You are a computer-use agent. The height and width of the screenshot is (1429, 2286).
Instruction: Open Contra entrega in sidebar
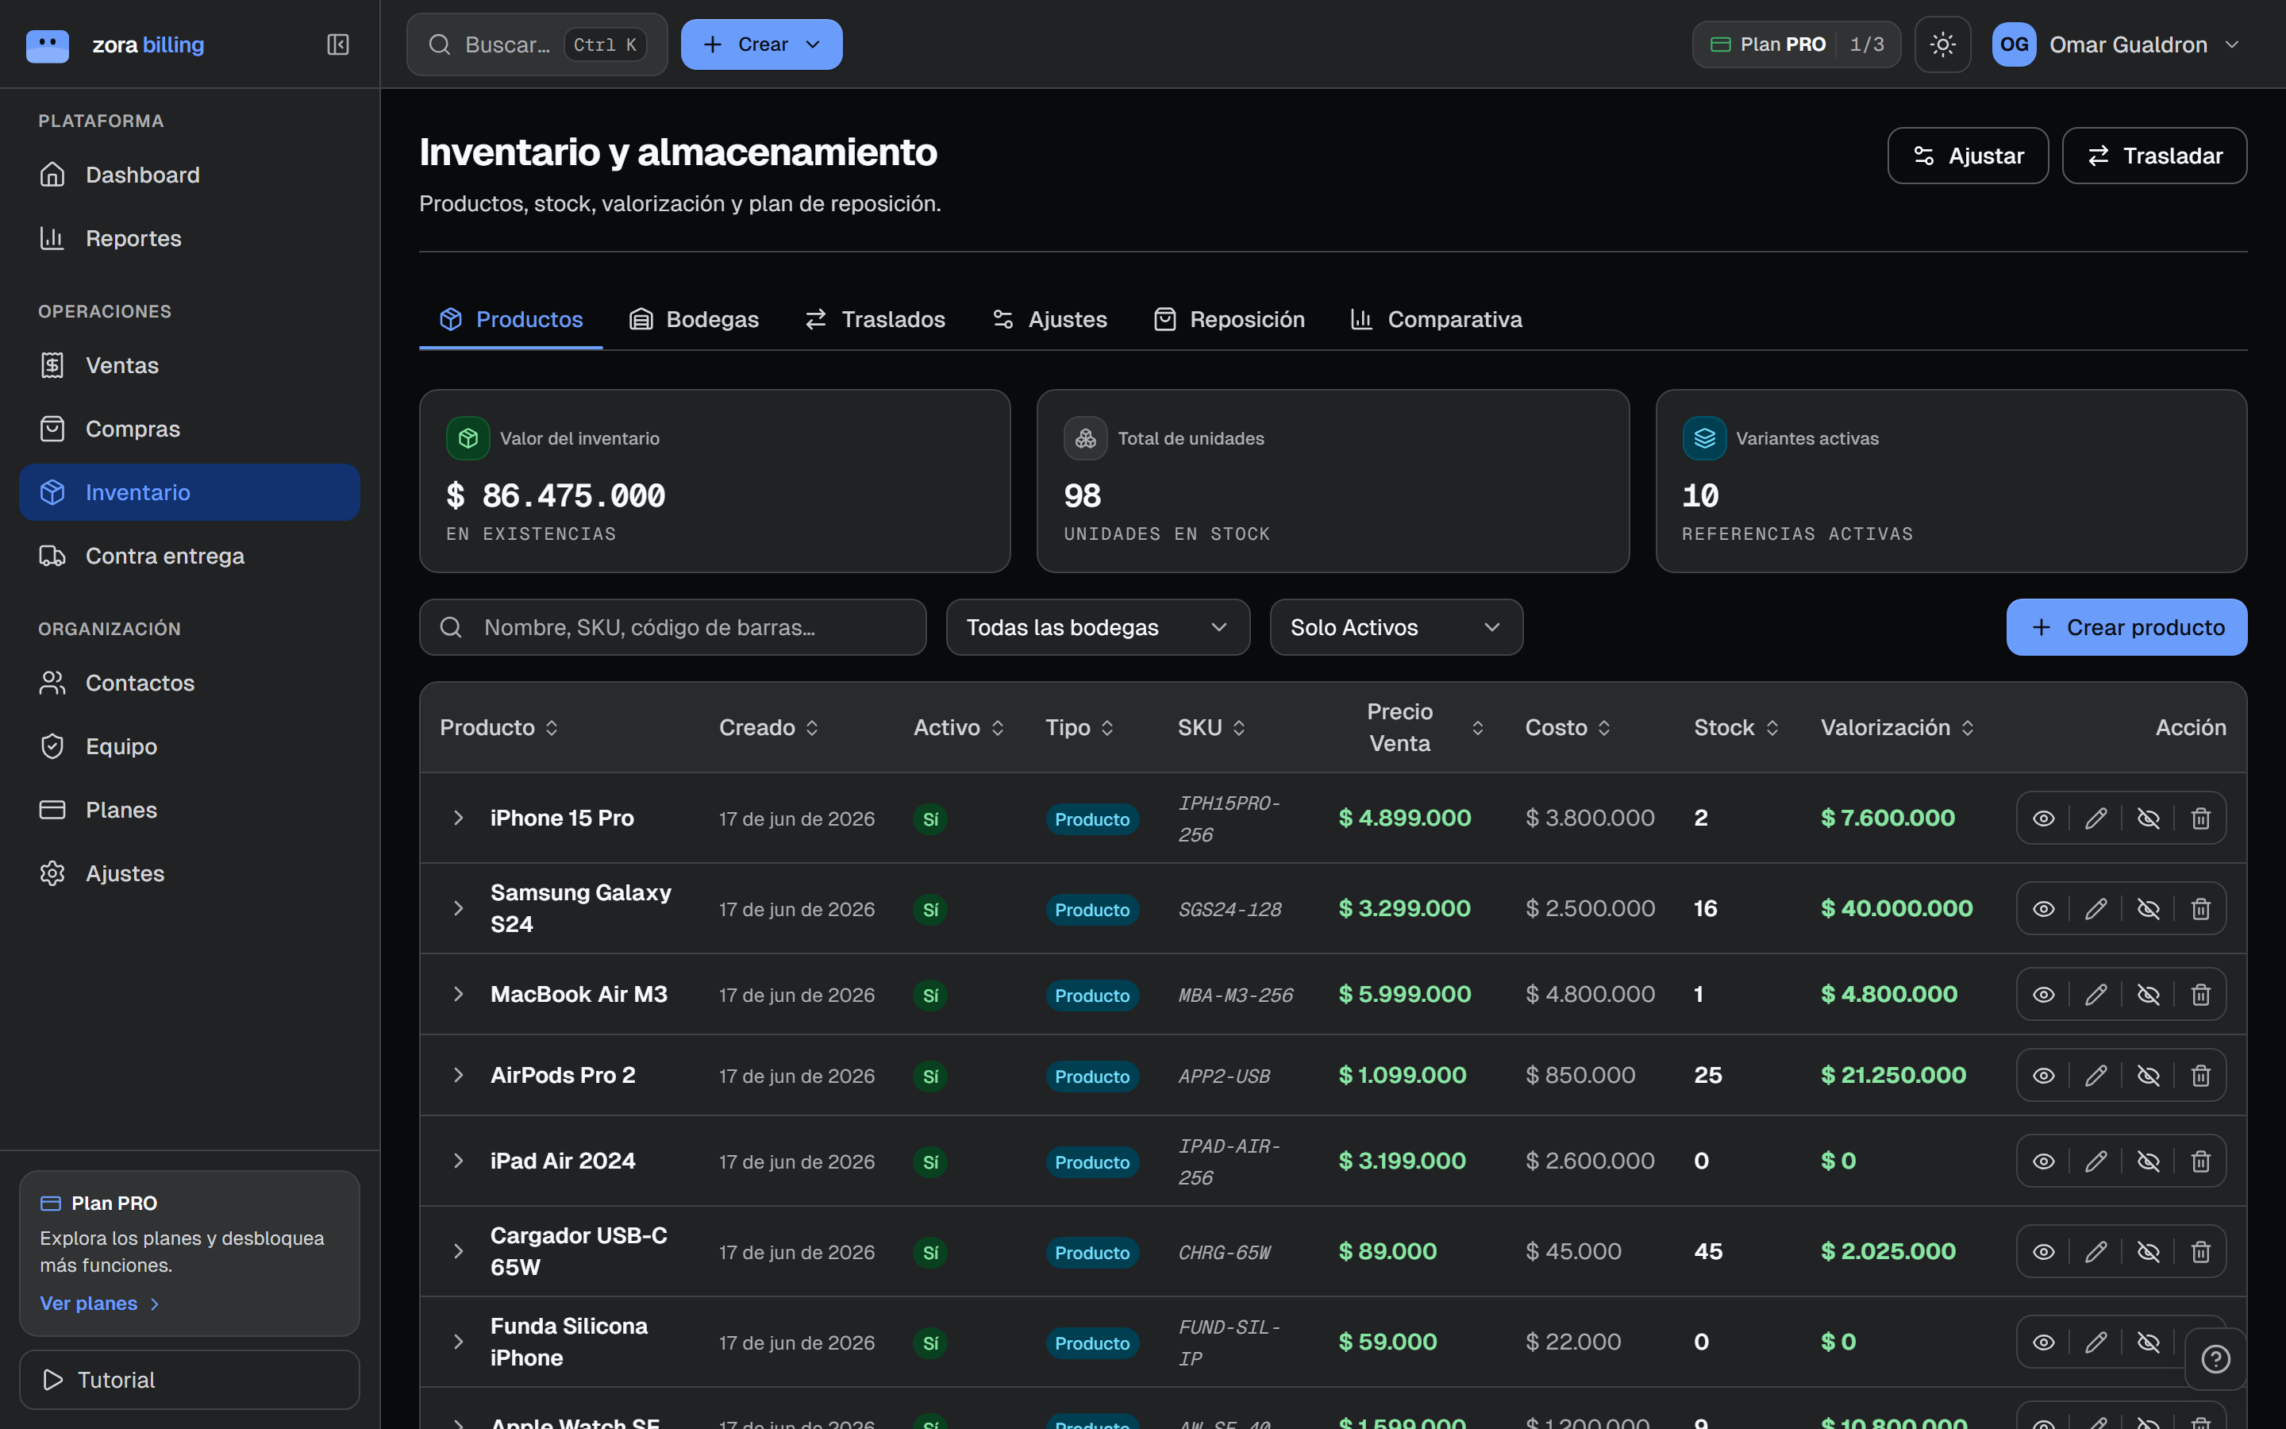point(189,556)
